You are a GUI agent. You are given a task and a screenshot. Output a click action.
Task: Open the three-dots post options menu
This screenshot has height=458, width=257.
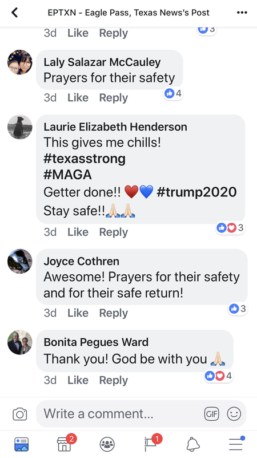(242, 13)
